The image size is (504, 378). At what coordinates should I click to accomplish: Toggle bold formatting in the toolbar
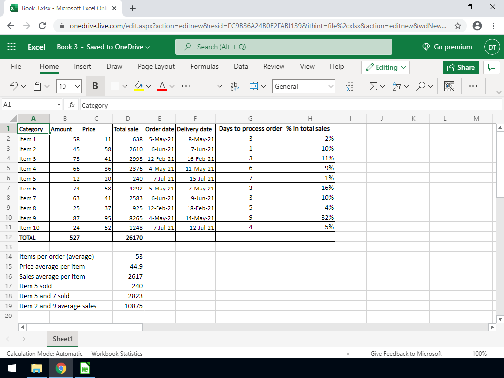click(95, 86)
